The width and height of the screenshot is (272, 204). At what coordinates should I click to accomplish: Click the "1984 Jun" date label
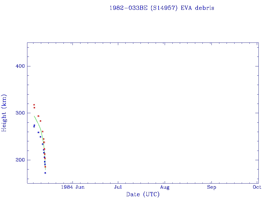pyautogui.click(x=73, y=187)
